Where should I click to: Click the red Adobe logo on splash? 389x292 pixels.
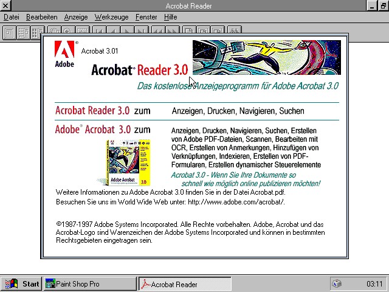64,49
